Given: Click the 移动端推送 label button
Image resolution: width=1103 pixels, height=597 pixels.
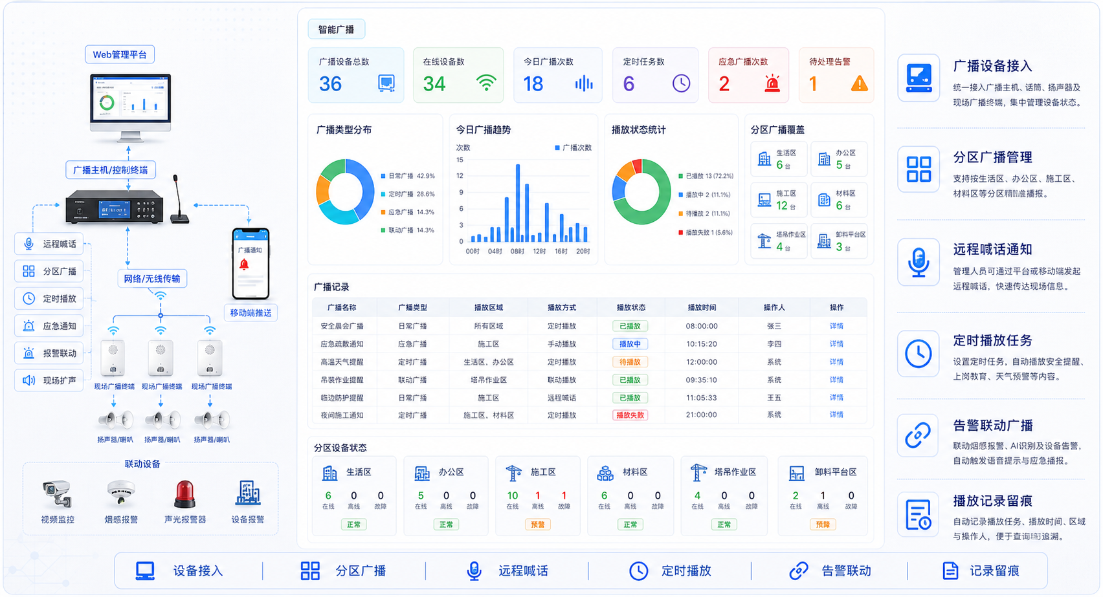Looking at the screenshot, I should click(x=251, y=312).
